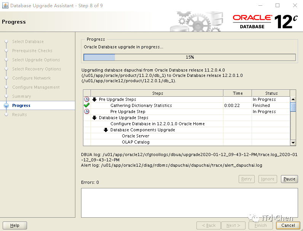Click green checkmark for Gathering Dictionary Statistics
The image size is (303, 231).
click(x=87, y=105)
